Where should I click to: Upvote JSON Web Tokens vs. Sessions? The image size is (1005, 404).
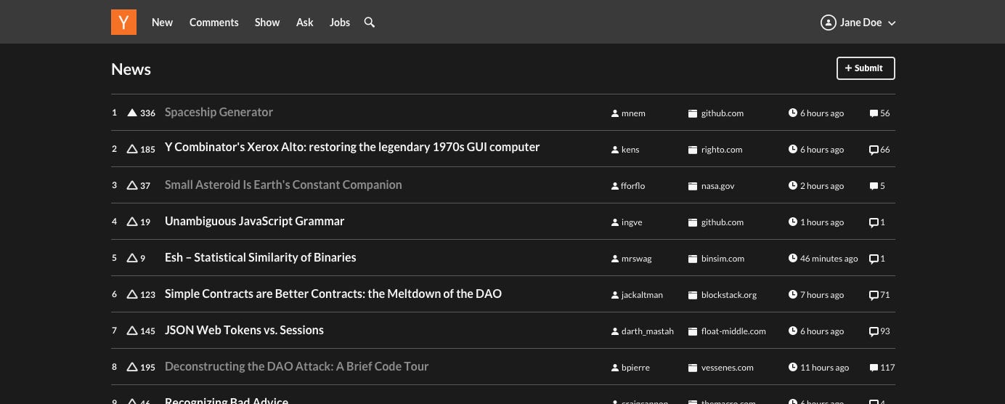tap(132, 331)
